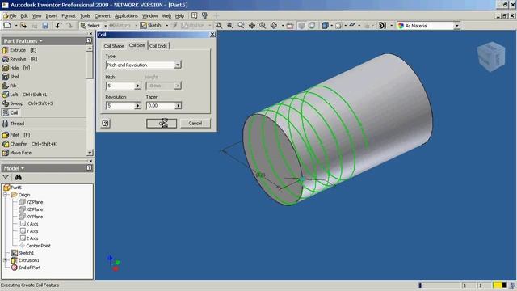The width and height of the screenshot is (517, 291).
Task: Activate the Loft feature tool
Action: (x=24, y=95)
